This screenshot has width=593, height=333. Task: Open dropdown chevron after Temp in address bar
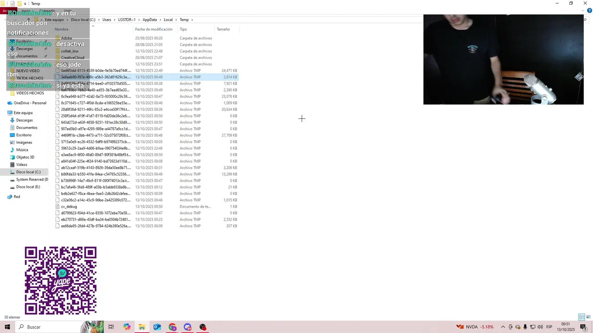tap(192, 20)
